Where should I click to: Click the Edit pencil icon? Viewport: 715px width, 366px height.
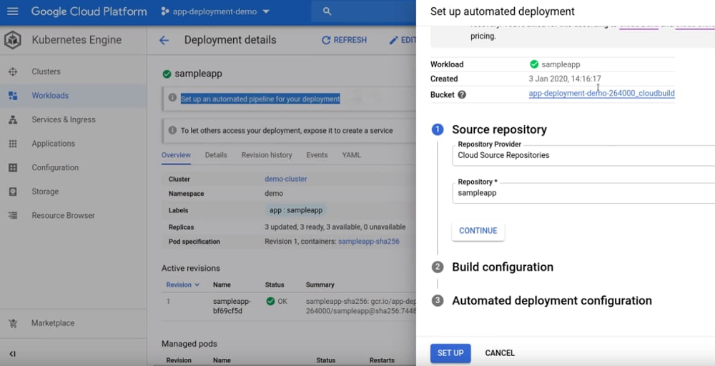point(393,41)
